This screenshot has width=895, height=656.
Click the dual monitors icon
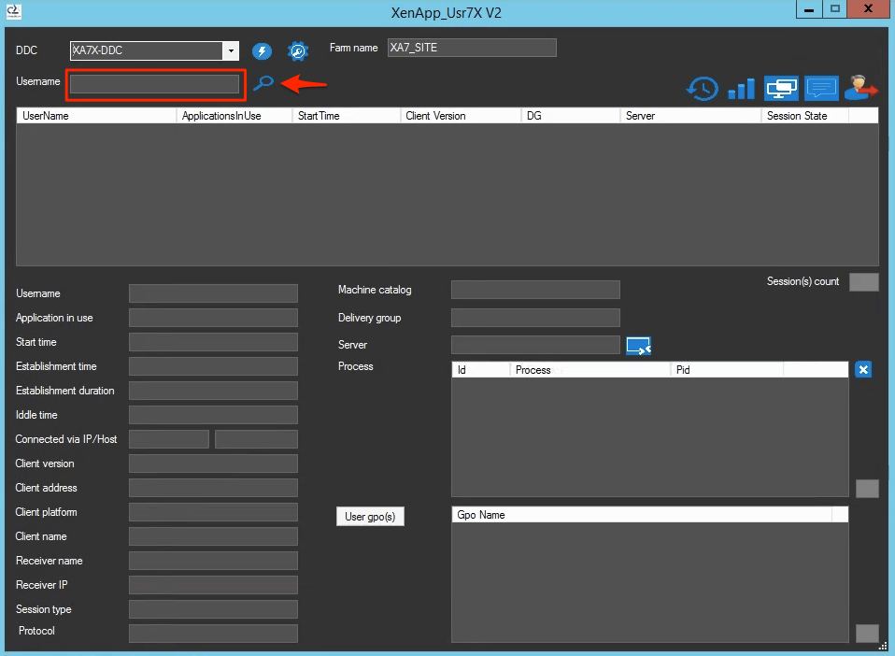click(781, 89)
